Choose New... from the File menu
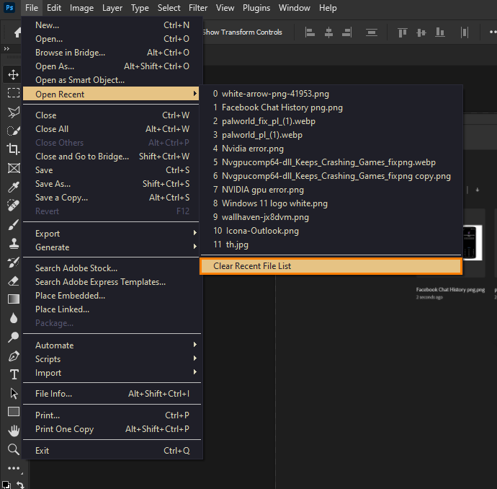The height and width of the screenshot is (489, 497). 111,25
